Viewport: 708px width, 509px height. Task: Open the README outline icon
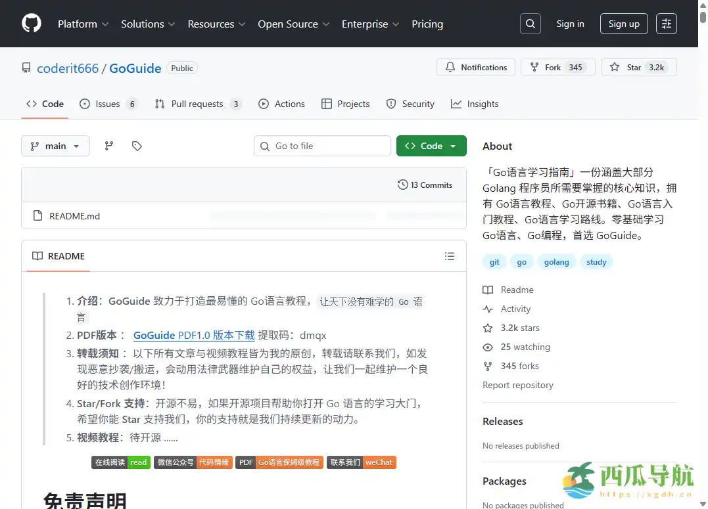coord(450,256)
